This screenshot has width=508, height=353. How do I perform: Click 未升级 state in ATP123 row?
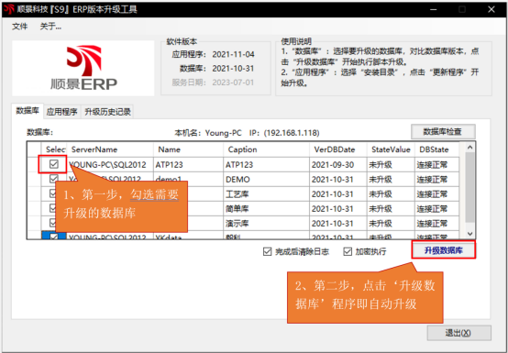[x=391, y=165]
